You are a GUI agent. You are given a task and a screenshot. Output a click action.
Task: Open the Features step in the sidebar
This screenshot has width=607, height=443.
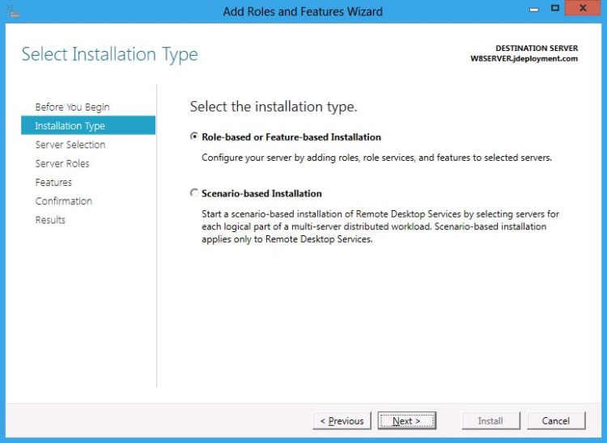point(53,183)
